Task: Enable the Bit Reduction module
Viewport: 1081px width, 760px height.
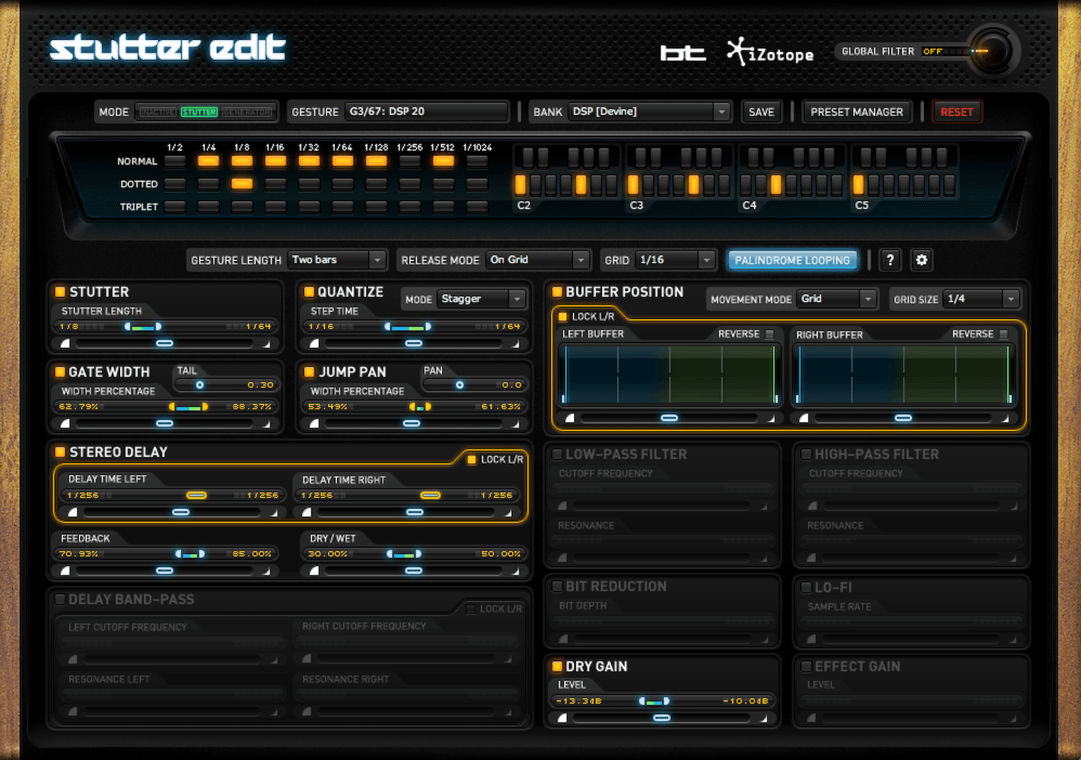Action: (558, 586)
